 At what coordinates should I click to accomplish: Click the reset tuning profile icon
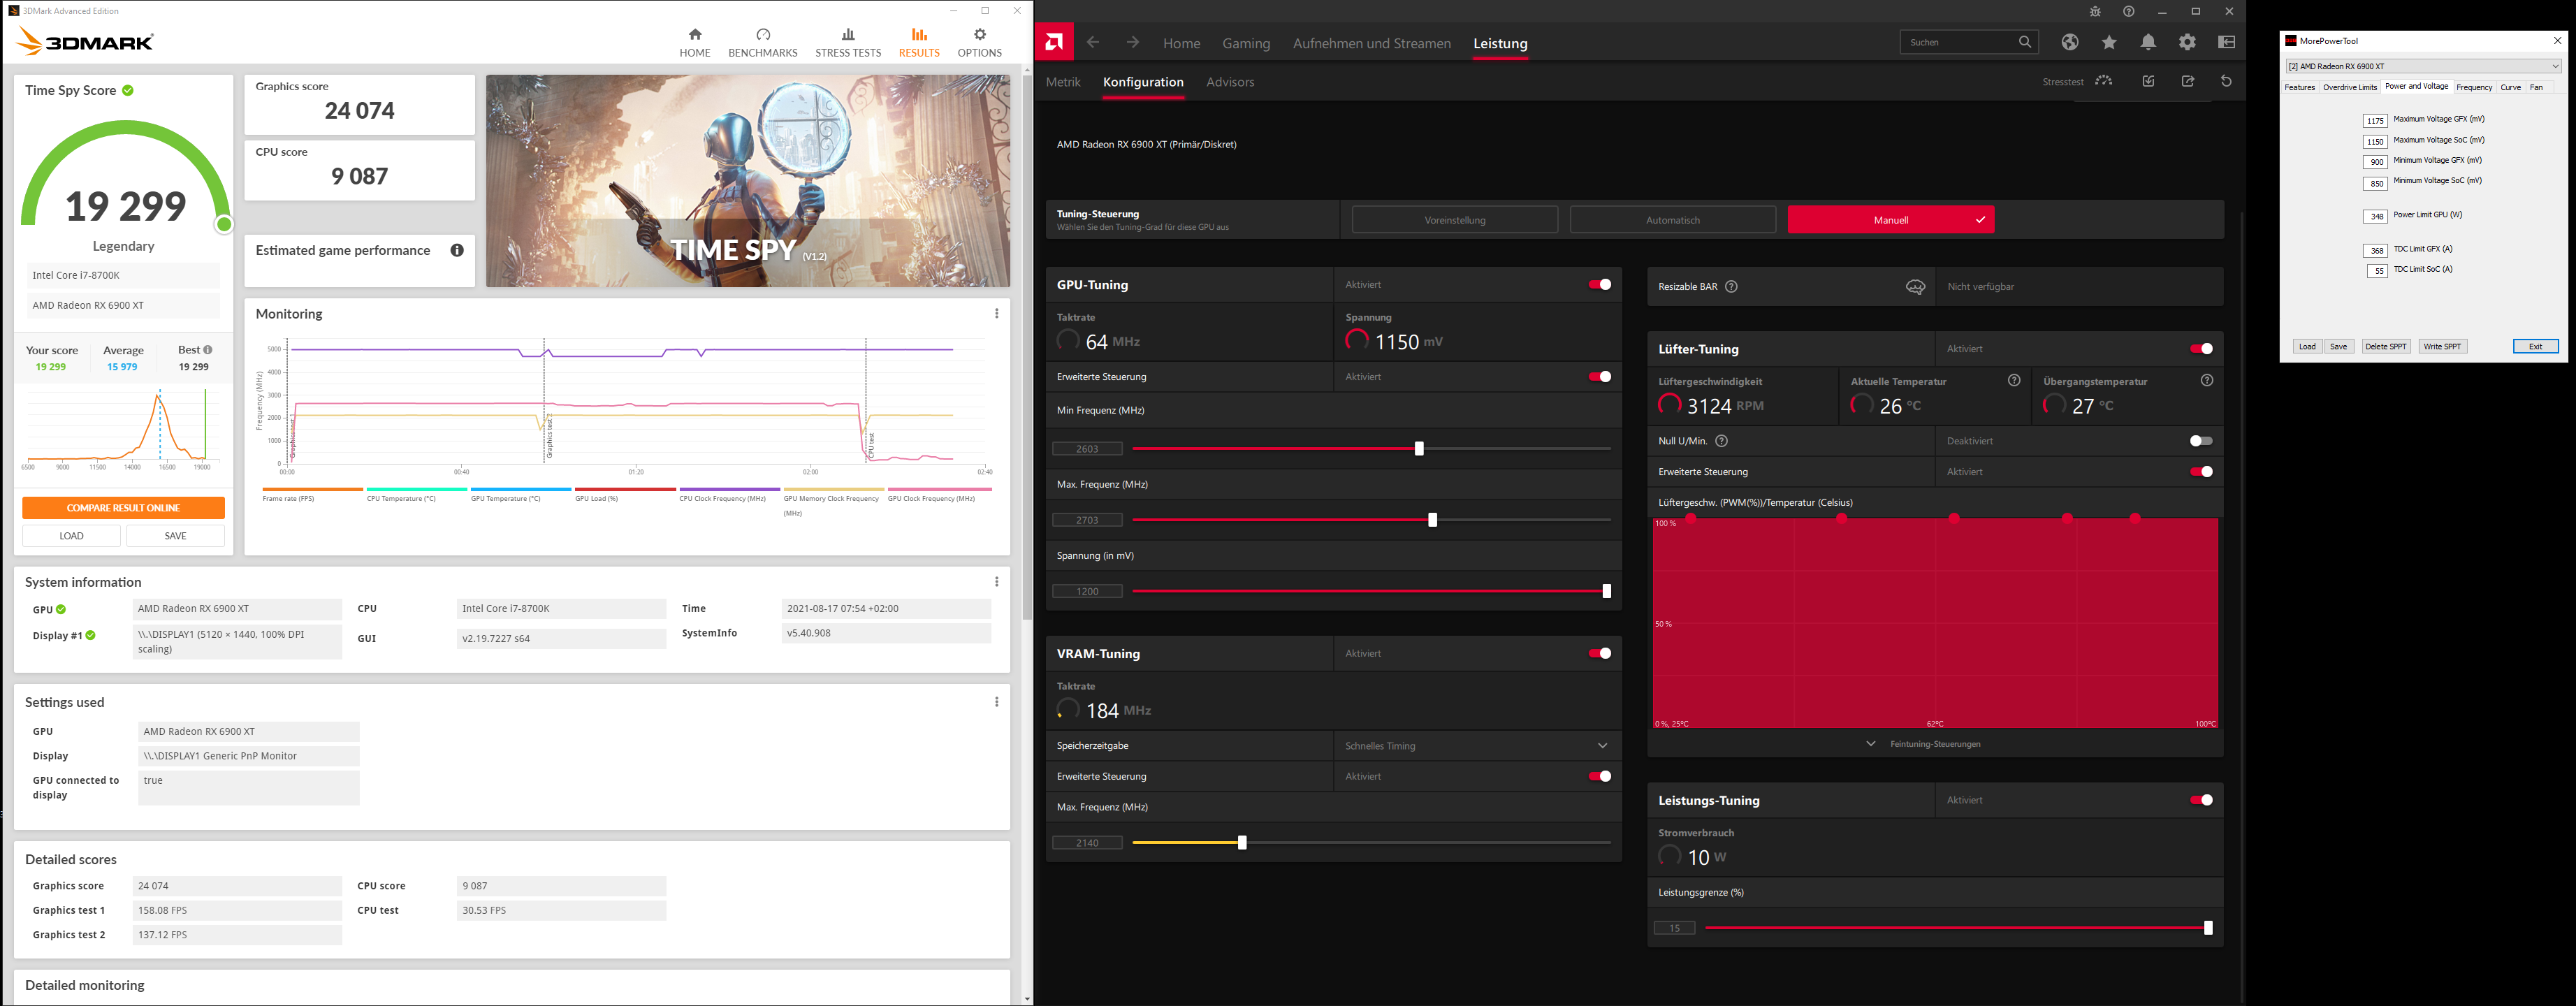[x=2226, y=81]
